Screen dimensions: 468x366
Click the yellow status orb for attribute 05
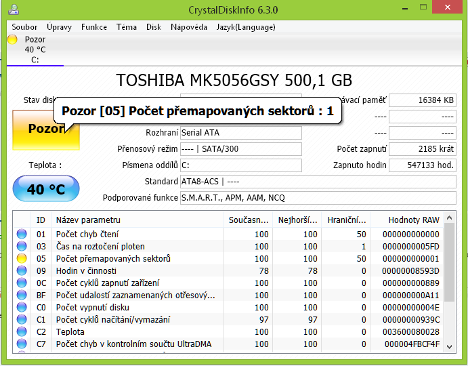pos(22,258)
